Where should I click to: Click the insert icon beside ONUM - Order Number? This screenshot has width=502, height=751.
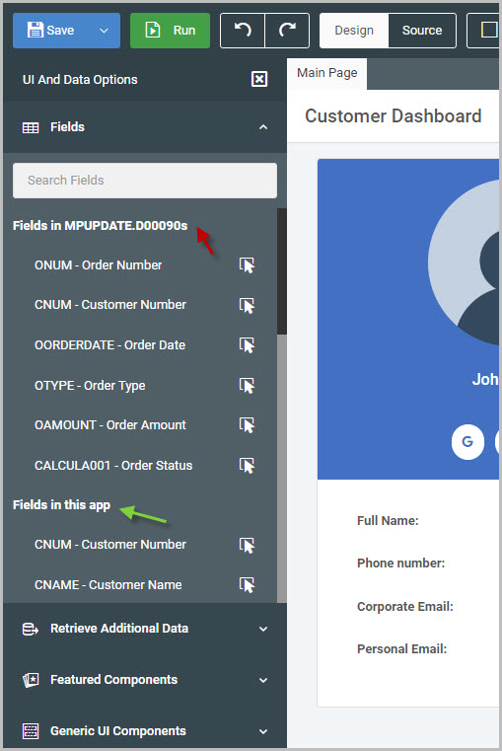[247, 264]
